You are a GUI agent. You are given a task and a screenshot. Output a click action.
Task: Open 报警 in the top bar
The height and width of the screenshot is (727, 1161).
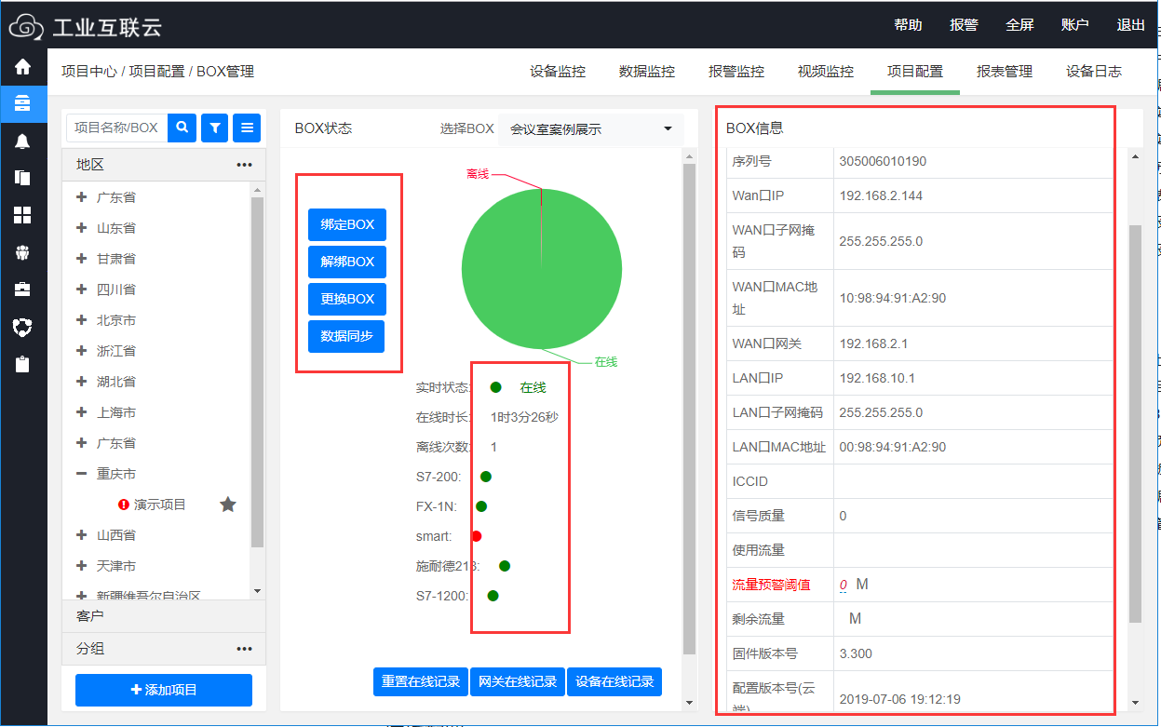pos(964,25)
